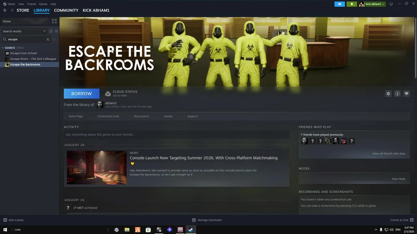Open KICK ABHAM1 profile tab
The image size is (417, 234).
coord(96,10)
